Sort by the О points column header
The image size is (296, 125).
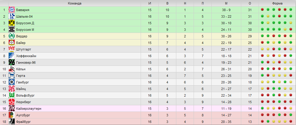click(x=250, y=3)
